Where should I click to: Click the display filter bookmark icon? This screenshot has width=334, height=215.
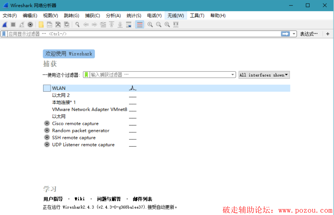click(4, 34)
